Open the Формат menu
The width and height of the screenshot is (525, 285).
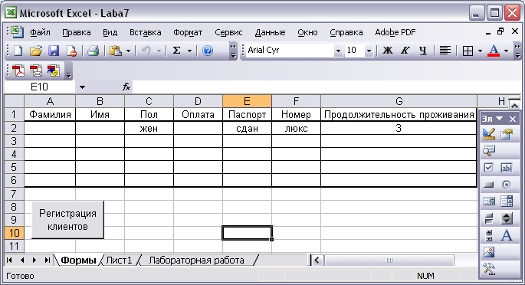[x=188, y=32]
